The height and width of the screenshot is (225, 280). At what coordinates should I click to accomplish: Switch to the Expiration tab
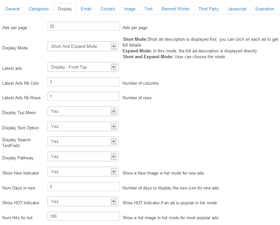pyautogui.click(x=265, y=9)
